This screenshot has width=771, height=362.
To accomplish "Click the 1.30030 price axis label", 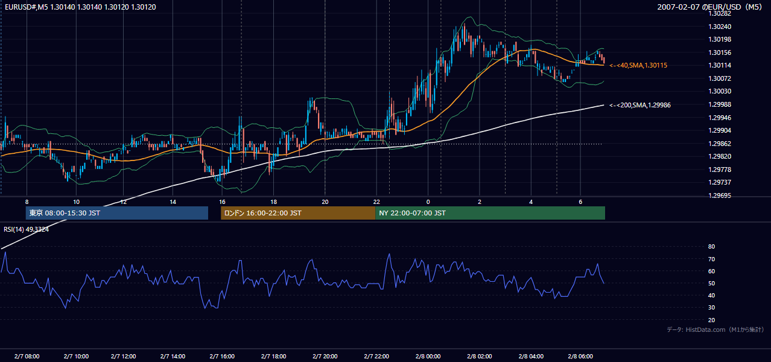I will pyautogui.click(x=720, y=91).
